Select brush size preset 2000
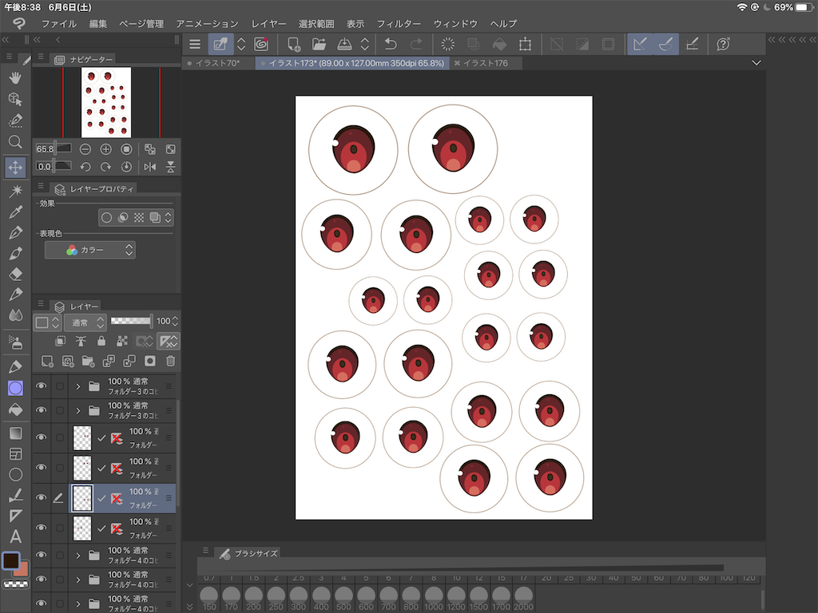818x613 pixels. point(523,597)
